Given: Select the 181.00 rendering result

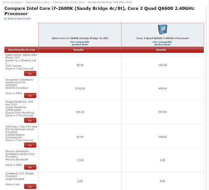Looking at the screenshot, I should (x=80, y=112).
